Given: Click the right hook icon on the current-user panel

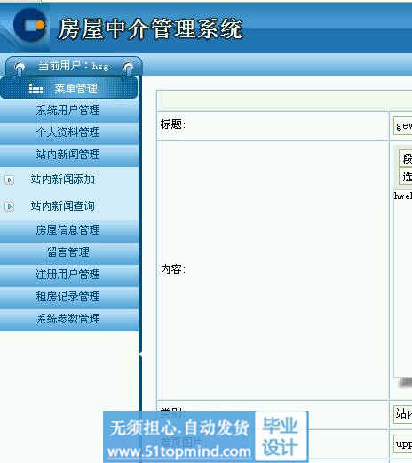Looking at the screenshot, I should [x=128, y=68].
